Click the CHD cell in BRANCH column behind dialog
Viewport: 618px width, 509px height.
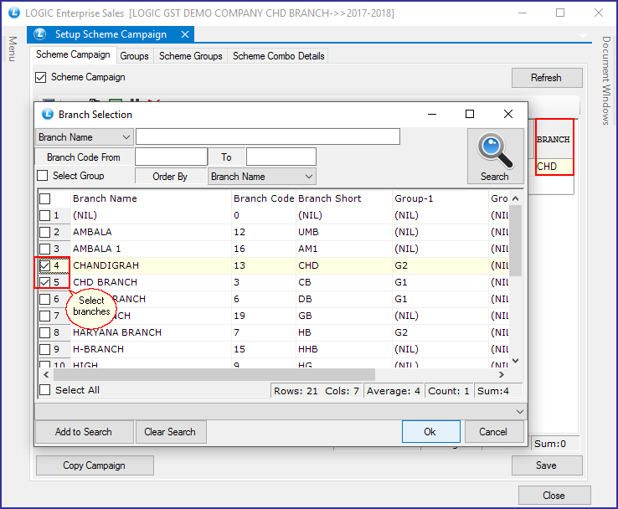click(554, 167)
